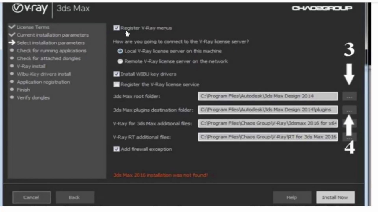Open installer Help
The height and width of the screenshot is (212, 378).
[x=292, y=197]
